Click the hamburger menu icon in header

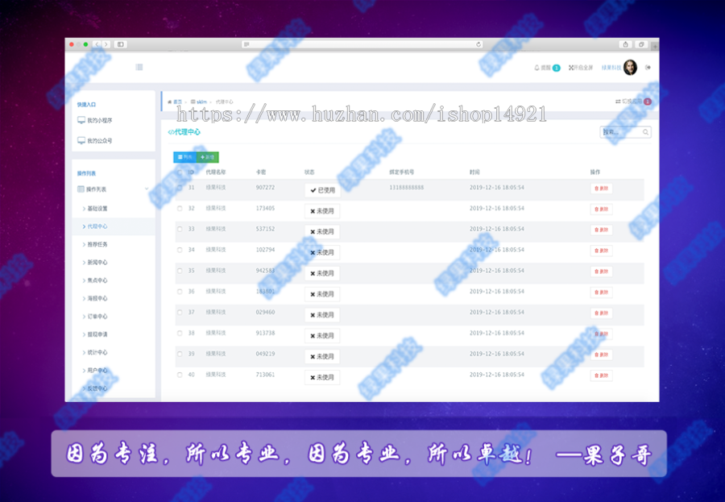click(139, 67)
